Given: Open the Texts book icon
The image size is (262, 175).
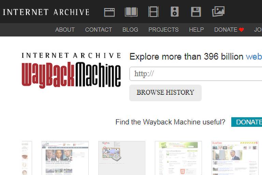Looking at the screenshot, I should [131, 12].
